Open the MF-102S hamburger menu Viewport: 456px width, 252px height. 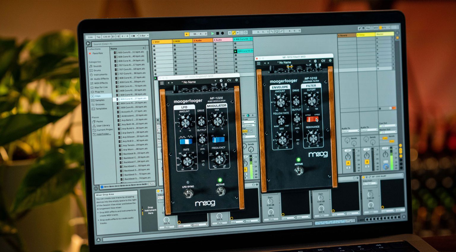162,83
